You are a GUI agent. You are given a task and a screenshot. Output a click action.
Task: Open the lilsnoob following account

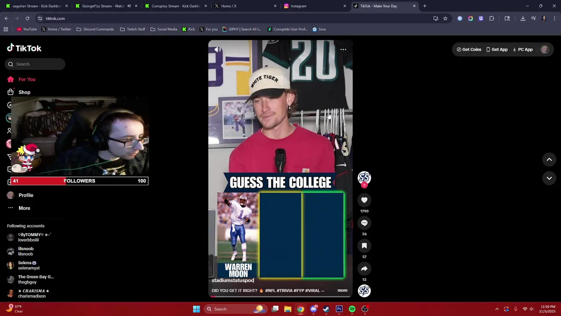(x=20, y=251)
